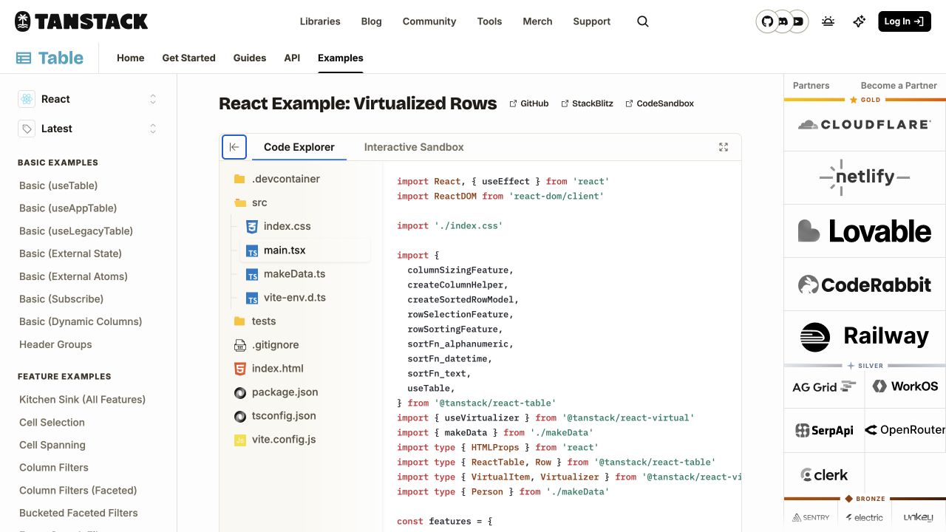This screenshot has width=946, height=532.
Task: Open the Latest version dropdown
Action: pos(89,129)
